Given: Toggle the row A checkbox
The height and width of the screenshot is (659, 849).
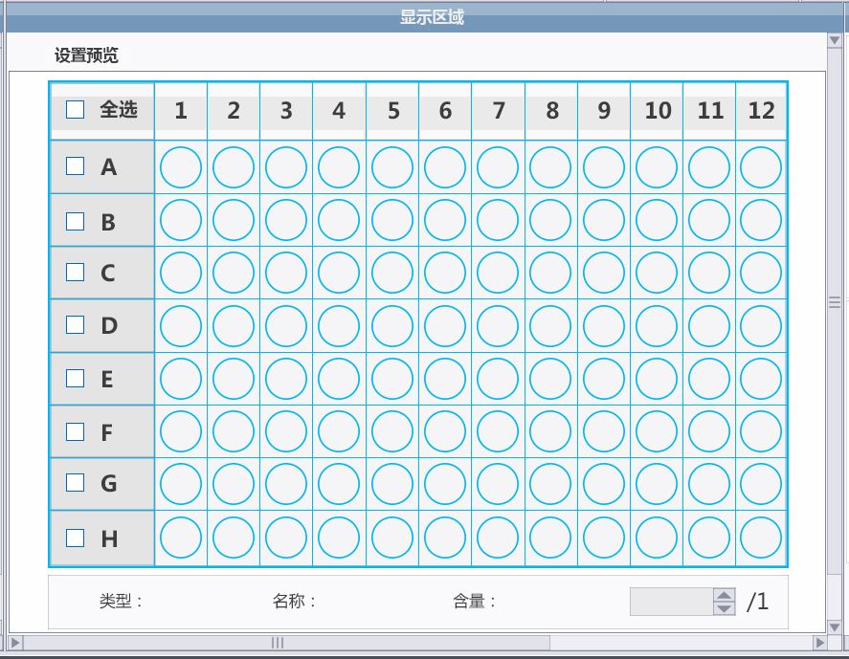Looking at the screenshot, I should (76, 166).
